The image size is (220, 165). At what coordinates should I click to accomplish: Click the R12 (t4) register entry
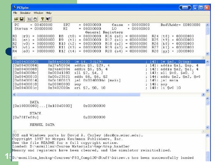click(x=80, y=51)
